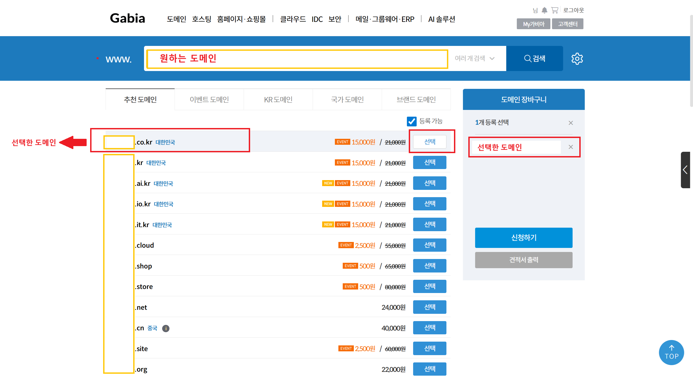693x377 pixels.
Task: Open the shopping cart icon
Action: click(x=555, y=10)
